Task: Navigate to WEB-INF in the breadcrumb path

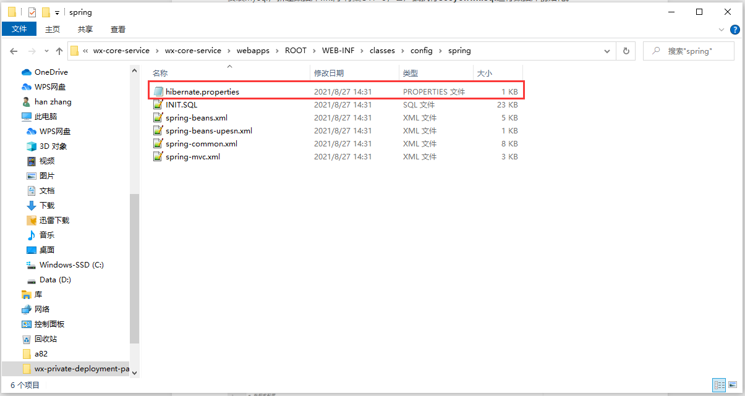Action: pyautogui.click(x=338, y=51)
